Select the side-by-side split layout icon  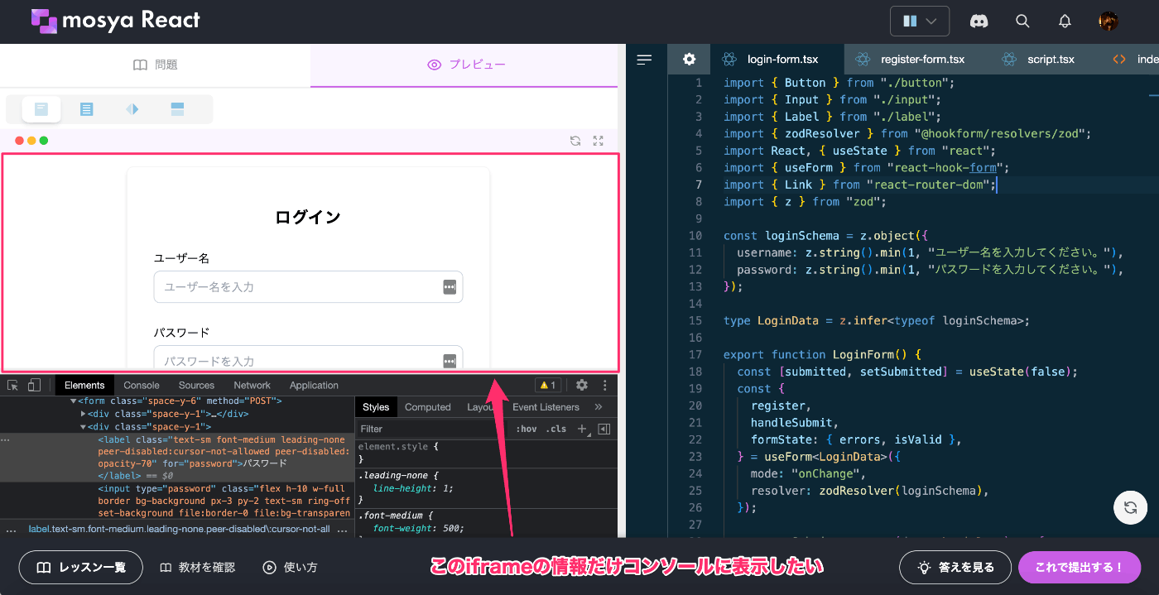pos(132,109)
